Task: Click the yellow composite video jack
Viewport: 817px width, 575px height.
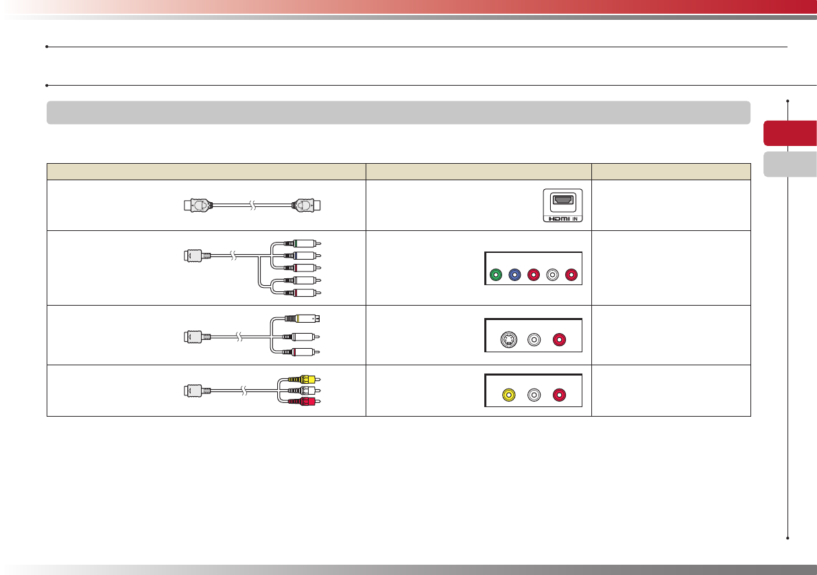Action: coord(508,395)
